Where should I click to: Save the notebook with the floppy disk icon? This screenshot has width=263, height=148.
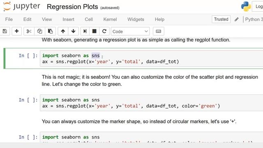(x=5, y=31)
